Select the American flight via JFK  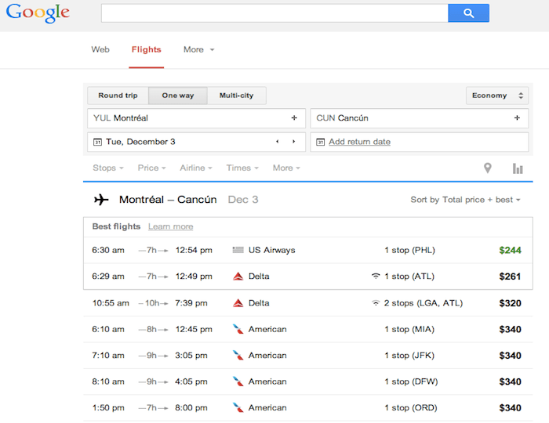tap(308, 356)
